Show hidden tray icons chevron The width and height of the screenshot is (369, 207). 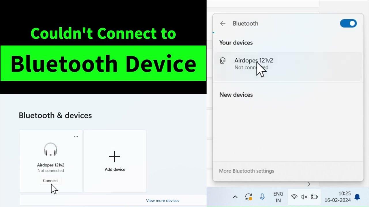tap(235, 197)
